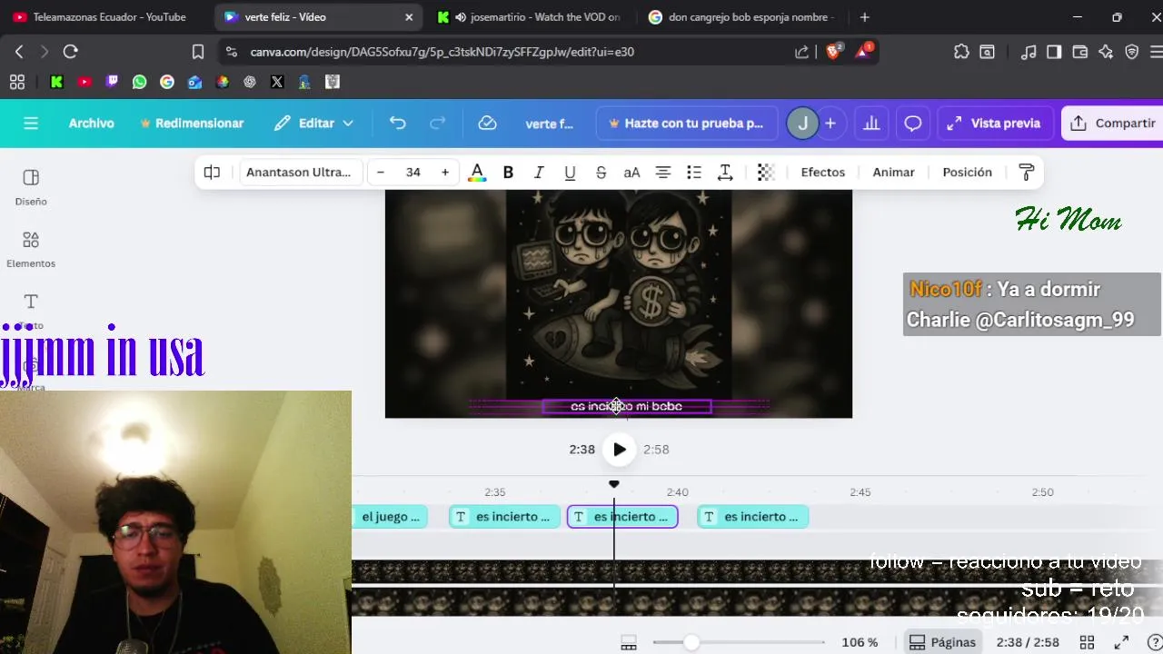Image resolution: width=1163 pixels, height=654 pixels.
Task: Toggle the split/flip panel icon in text toolbar
Action: click(x=212, y=173)
